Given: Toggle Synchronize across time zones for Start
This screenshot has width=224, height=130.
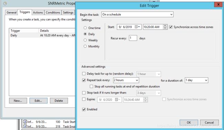Looking at the screenshot, I should [171, 27].
